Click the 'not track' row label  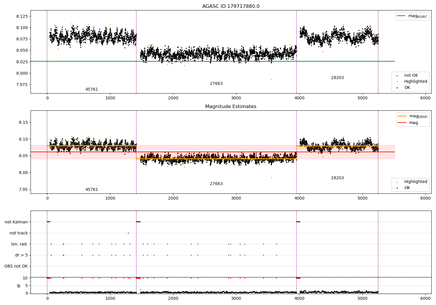[19, 233]
